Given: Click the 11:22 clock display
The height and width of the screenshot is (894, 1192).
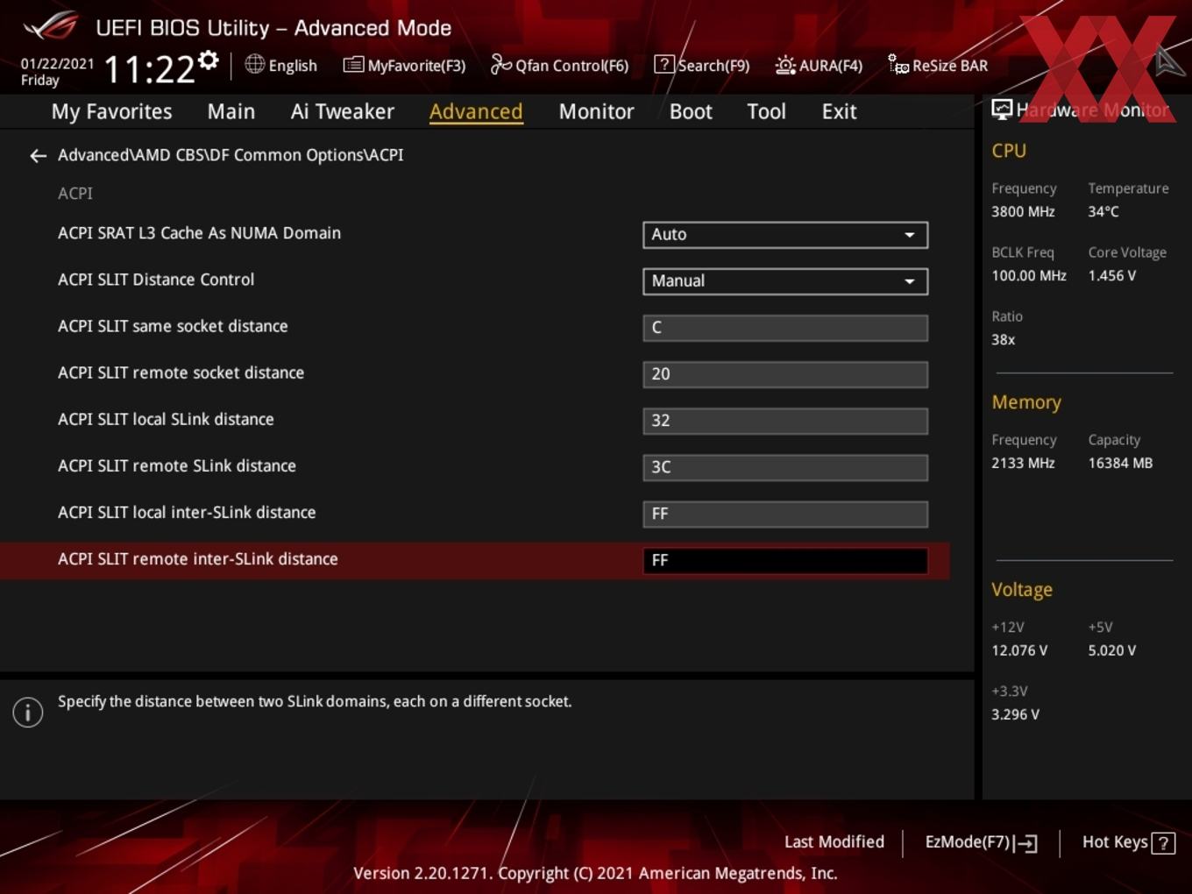Looking at the screenshot, I should coord(149,69).
